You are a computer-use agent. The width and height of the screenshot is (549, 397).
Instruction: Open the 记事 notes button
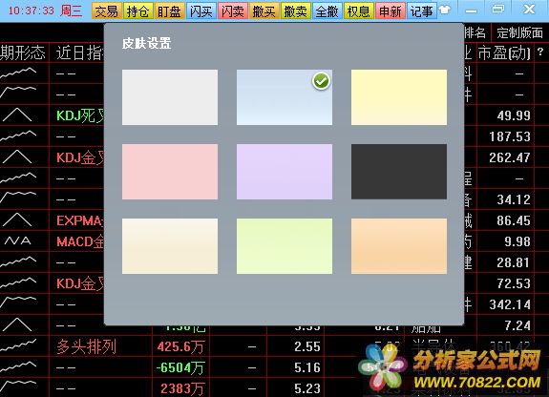pyautogui.click(x=422, y=11)
